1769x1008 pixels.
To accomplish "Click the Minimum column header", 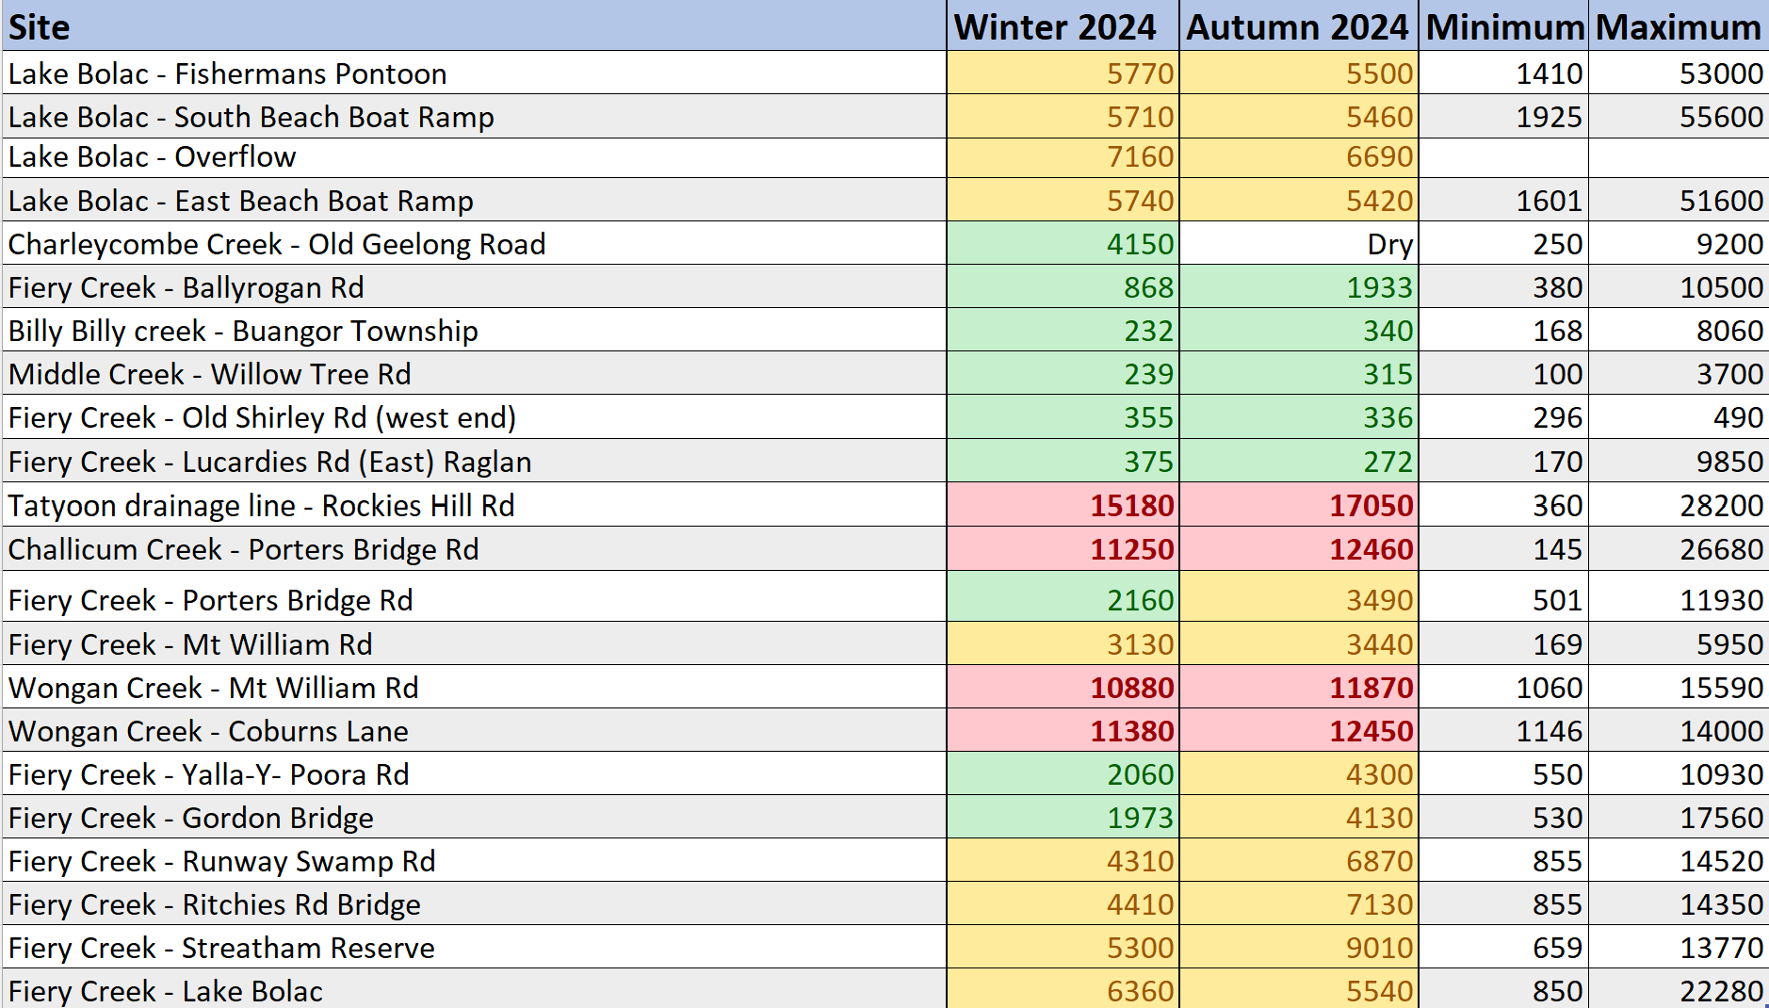I will click(1503, 25).
